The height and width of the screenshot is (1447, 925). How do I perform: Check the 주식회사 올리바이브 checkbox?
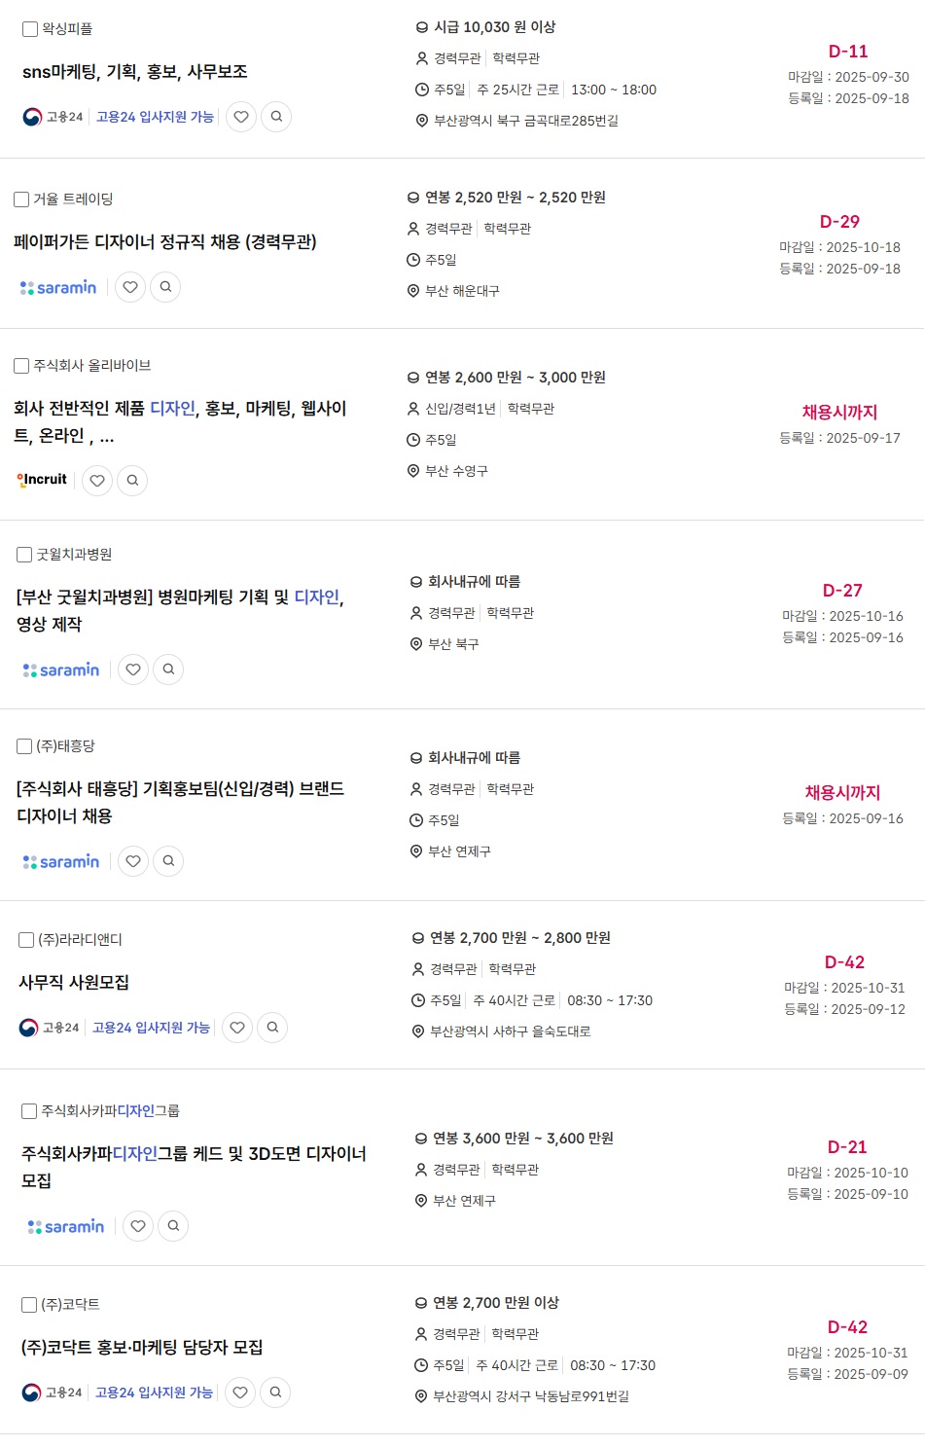(x=21, y=366)
